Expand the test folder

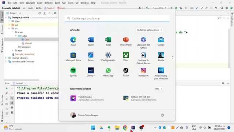pos(12,51)
